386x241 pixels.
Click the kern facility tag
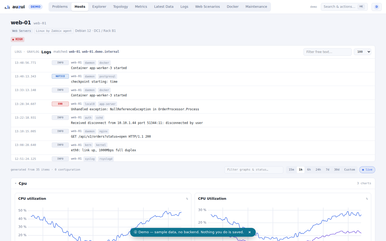tap(88, 145)
